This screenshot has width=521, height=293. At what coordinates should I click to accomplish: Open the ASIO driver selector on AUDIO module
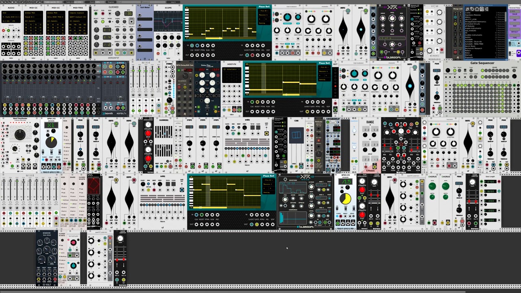[x=11, y=13]
